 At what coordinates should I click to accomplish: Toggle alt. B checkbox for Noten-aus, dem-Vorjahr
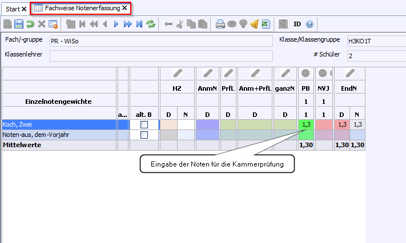(x=144, y=135)
